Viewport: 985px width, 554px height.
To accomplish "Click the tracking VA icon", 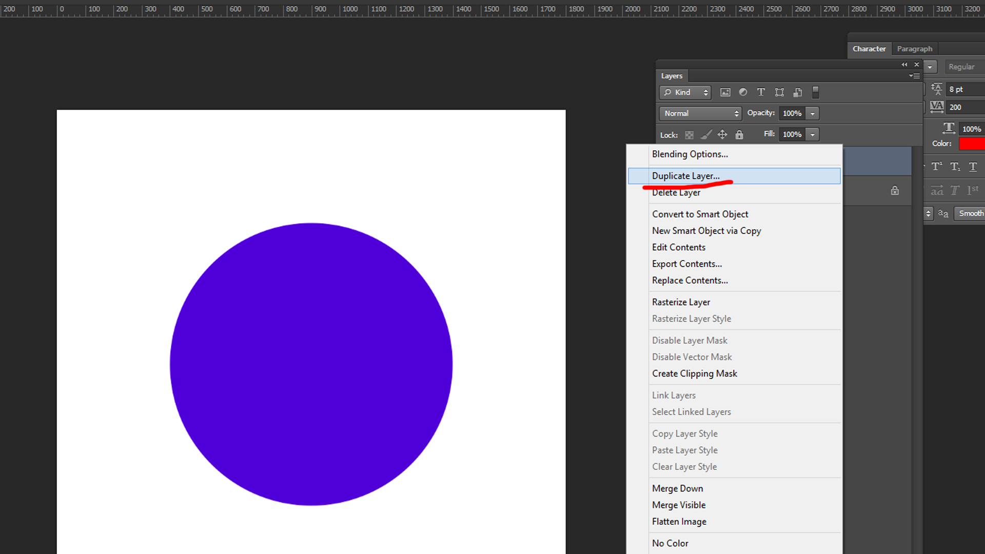I will [937, 107].
